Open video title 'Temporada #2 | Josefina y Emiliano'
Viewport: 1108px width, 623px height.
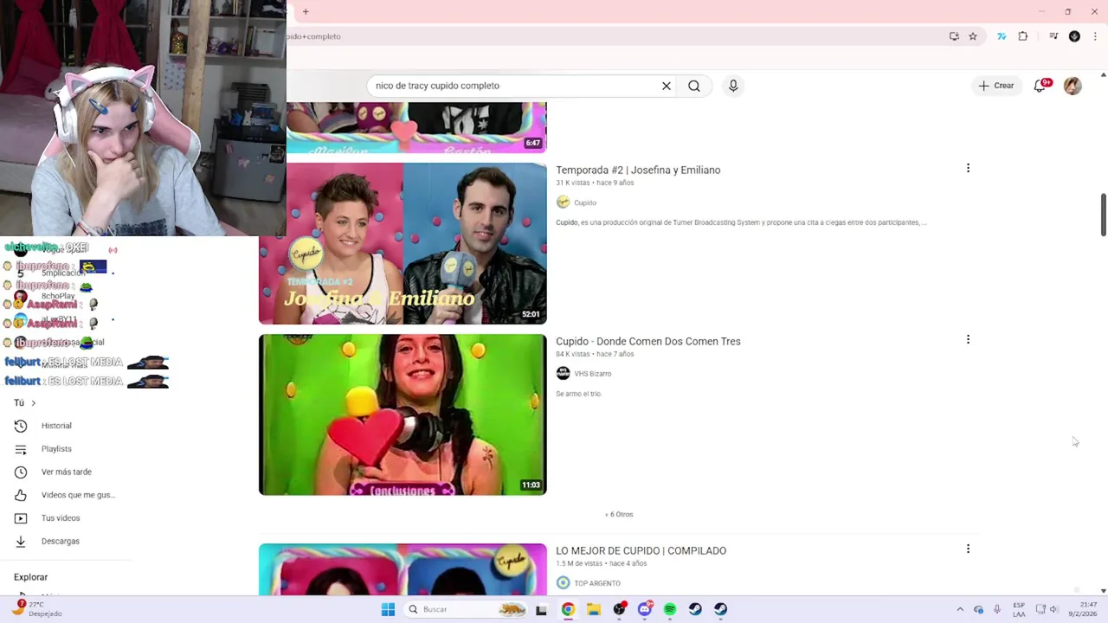point(638,170)
